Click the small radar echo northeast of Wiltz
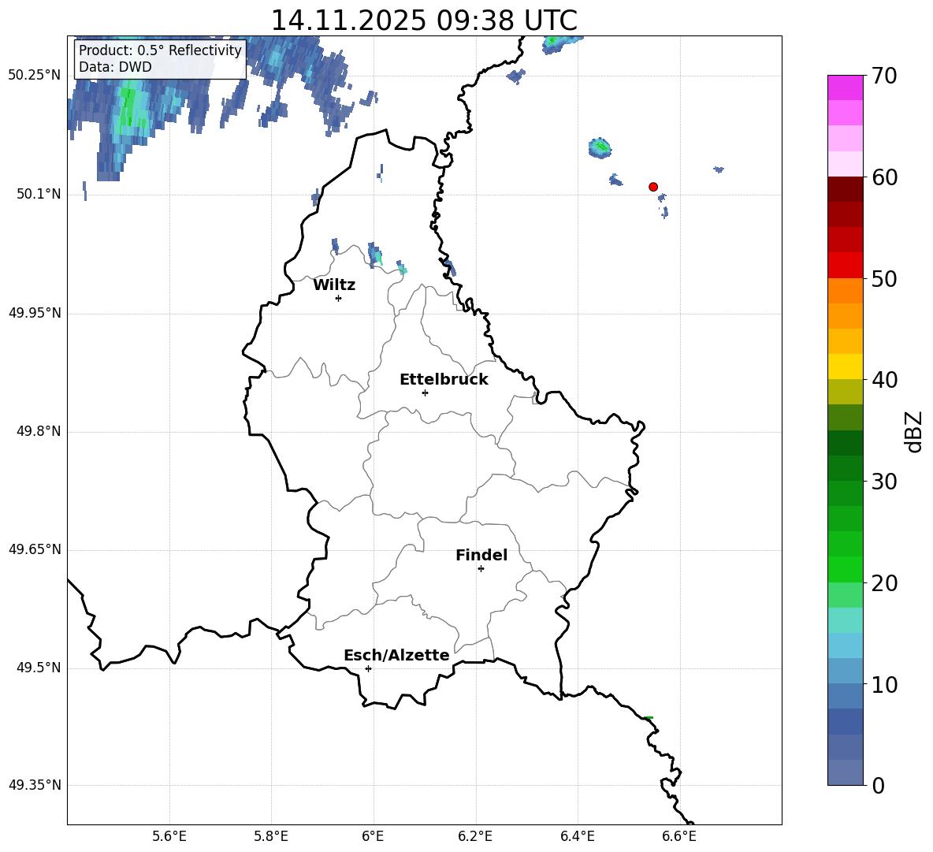Screen dimensions: 933x852 [374, 255]
